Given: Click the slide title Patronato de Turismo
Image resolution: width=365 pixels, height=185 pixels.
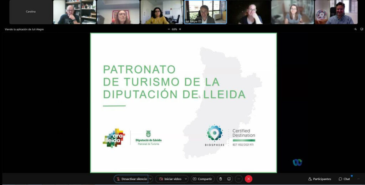Looking at the screenshot, I should pos(174,82).
